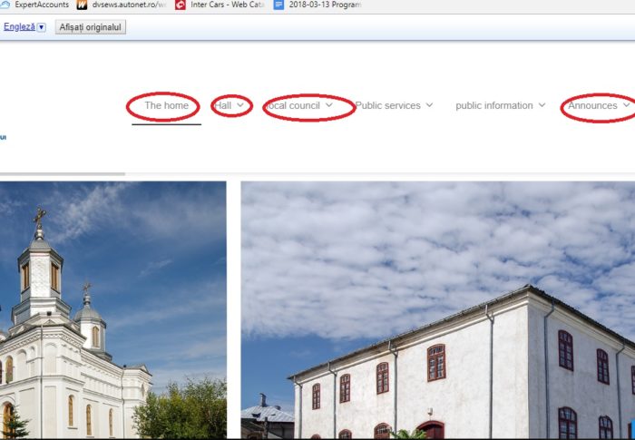Open the public information menu
This screenshot has height=440, width=635.
[x=494, y=105]
